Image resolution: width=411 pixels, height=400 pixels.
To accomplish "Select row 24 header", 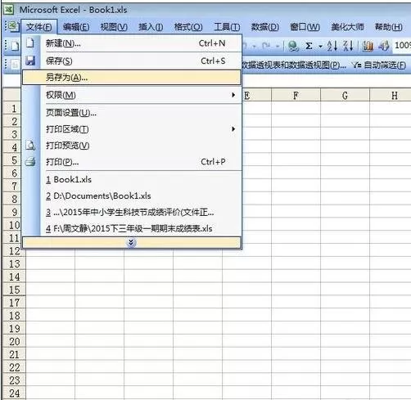I will point(14,393).
